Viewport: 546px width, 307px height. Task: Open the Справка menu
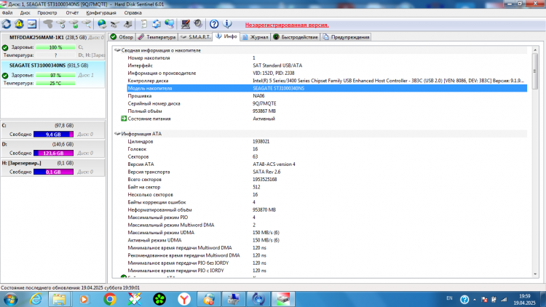coord(132,13)
